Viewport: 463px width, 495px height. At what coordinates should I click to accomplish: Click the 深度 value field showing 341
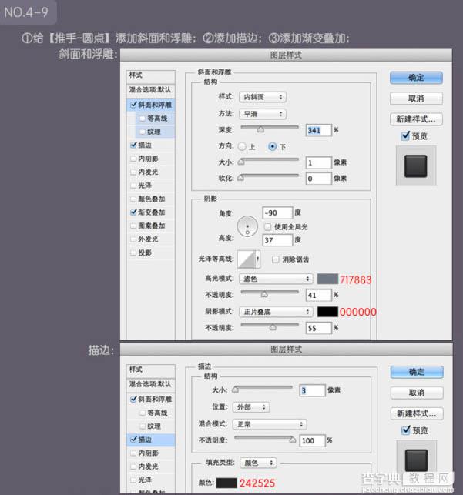[318, 130]
